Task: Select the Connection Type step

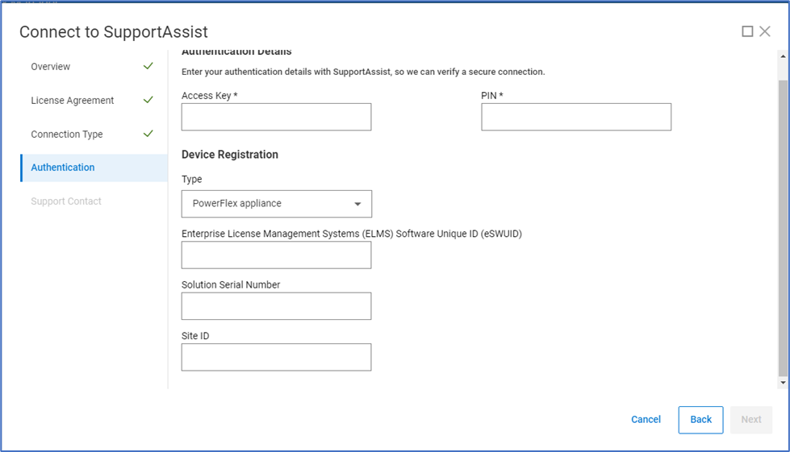Action: (66, 135)
